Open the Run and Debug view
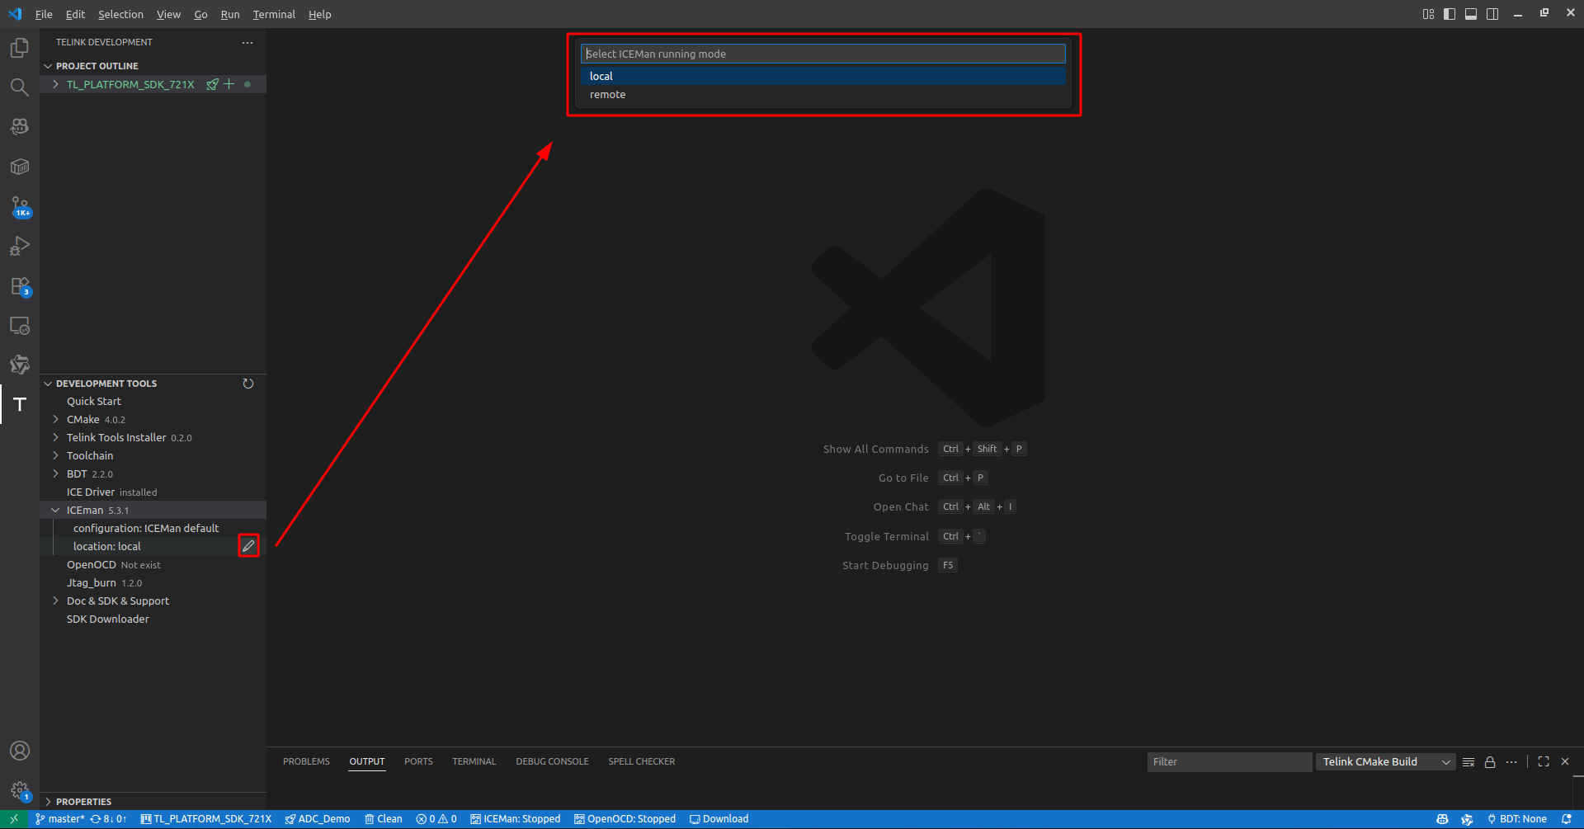The height and width of the screenshot is (829, 1584). coord(20,246)
